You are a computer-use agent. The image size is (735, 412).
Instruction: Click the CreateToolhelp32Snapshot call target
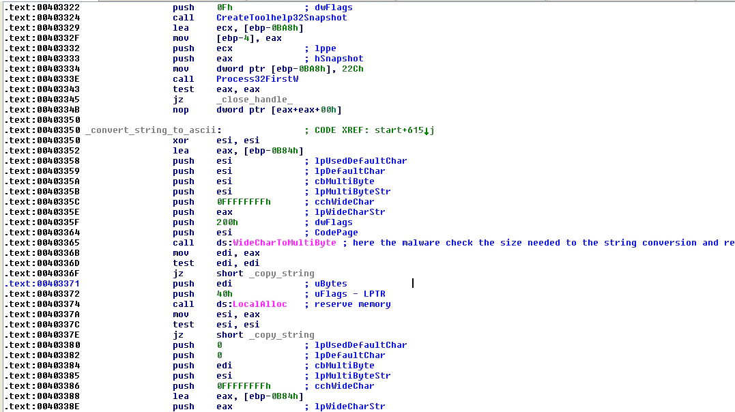pyautogui.click(x=281, y=18)
